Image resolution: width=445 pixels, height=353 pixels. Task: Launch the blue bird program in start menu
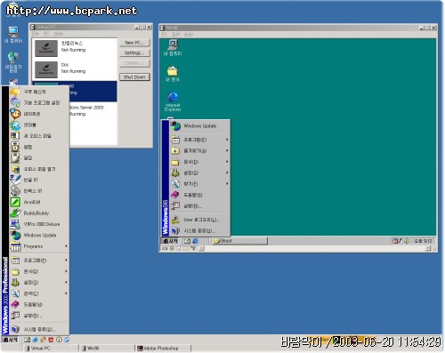coord(39,125)
